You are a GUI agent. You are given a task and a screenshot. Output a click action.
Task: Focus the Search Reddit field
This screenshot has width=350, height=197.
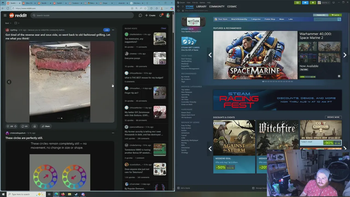click(x=82, y=15)
